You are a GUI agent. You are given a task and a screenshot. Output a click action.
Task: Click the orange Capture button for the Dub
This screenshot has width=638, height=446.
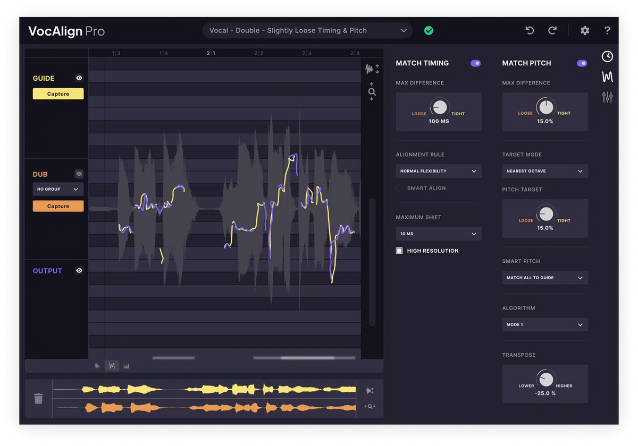[57, 205]
